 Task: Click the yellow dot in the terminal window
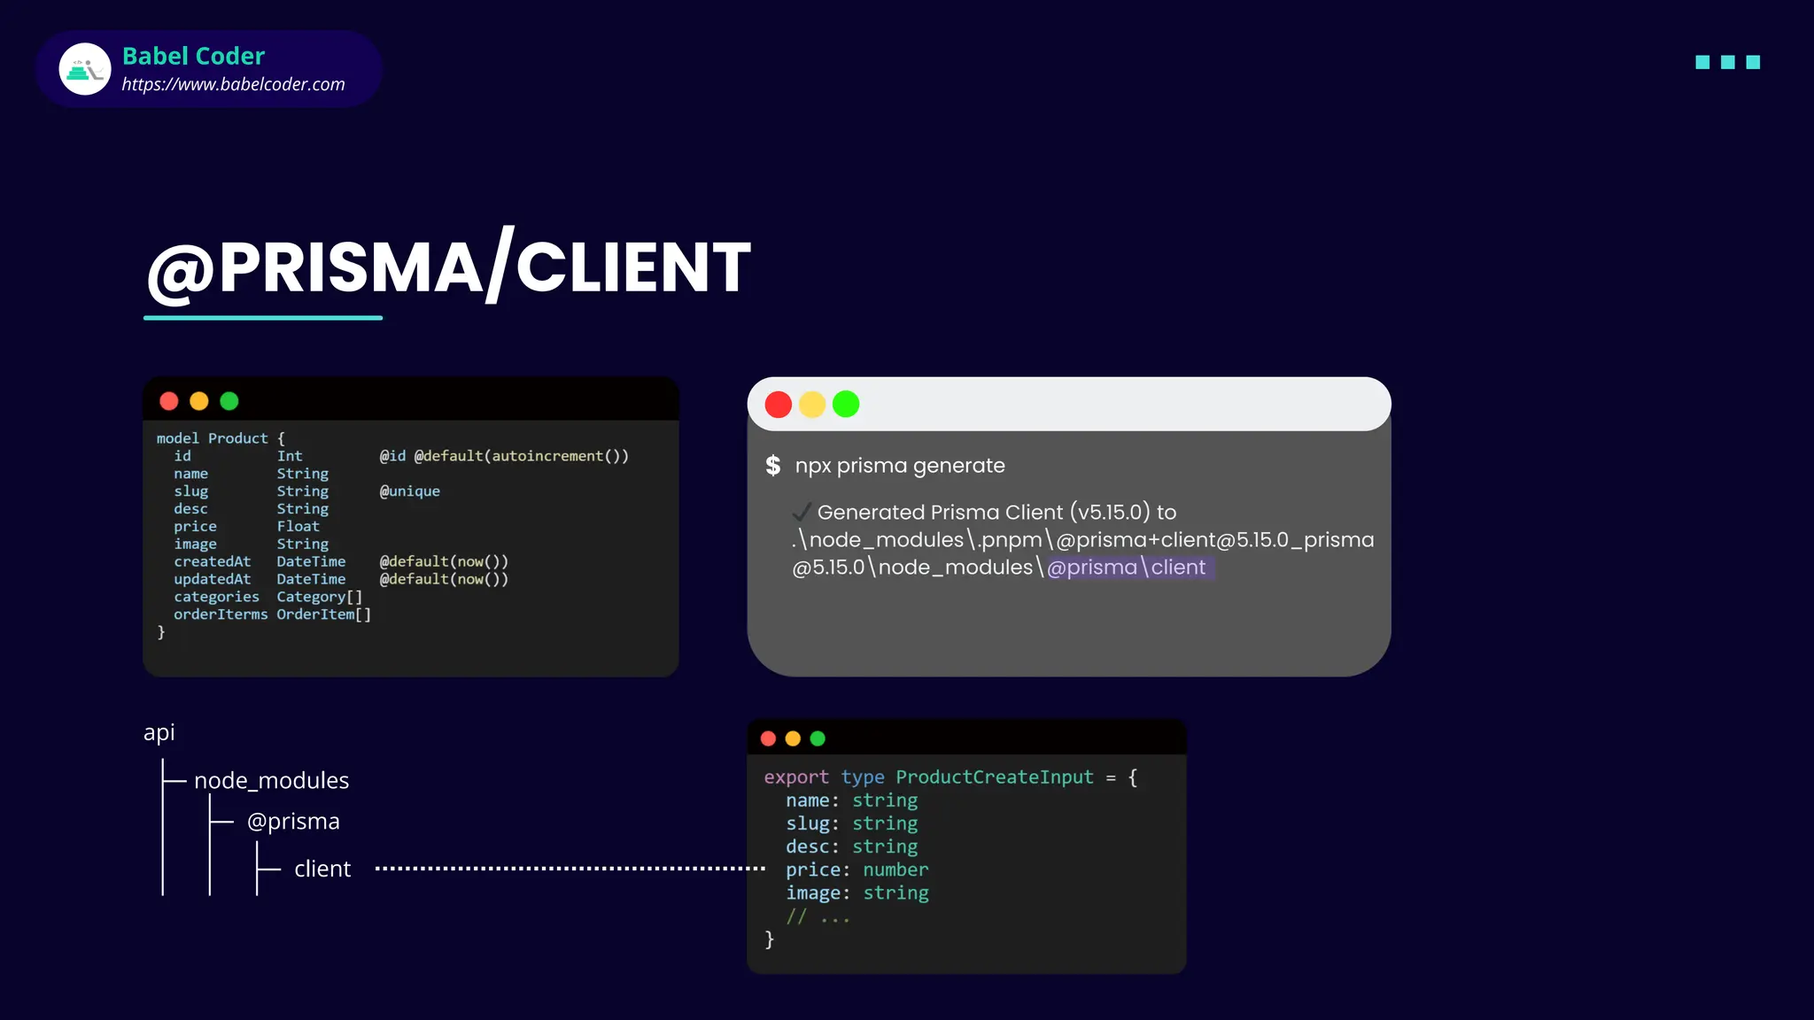(x=812, y=405)
